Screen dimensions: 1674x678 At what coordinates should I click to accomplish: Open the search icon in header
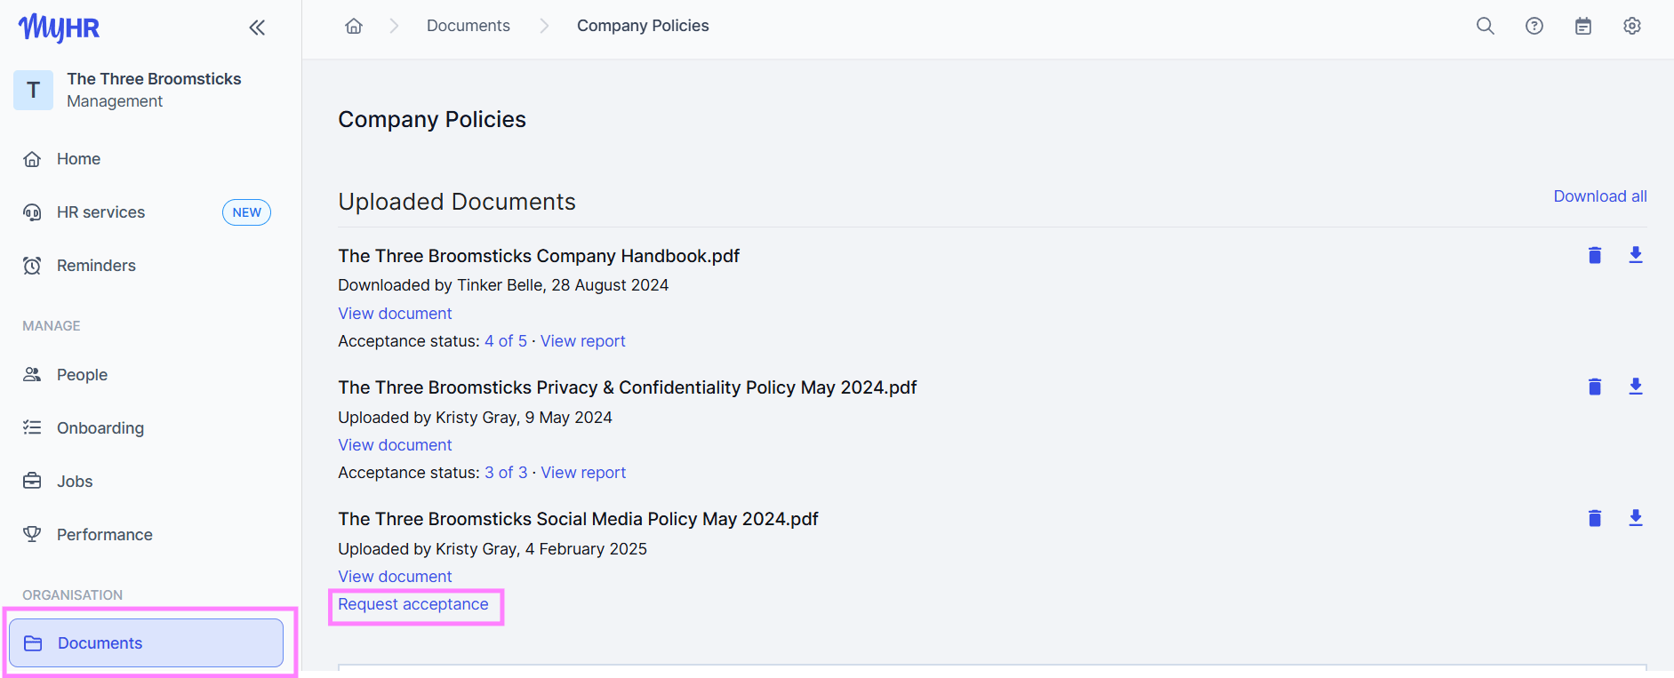coord(1485,26)
